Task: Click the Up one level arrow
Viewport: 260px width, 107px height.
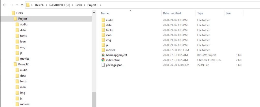Action: 22,5
